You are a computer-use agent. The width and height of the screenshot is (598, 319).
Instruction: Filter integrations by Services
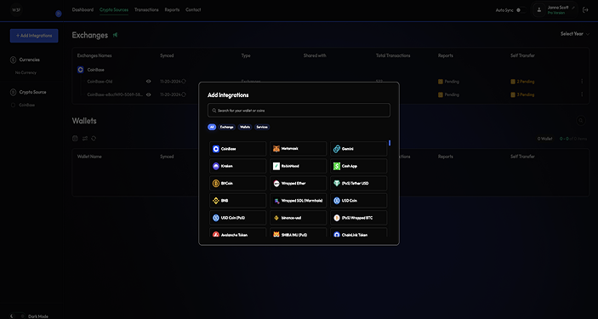pos(262,127)
